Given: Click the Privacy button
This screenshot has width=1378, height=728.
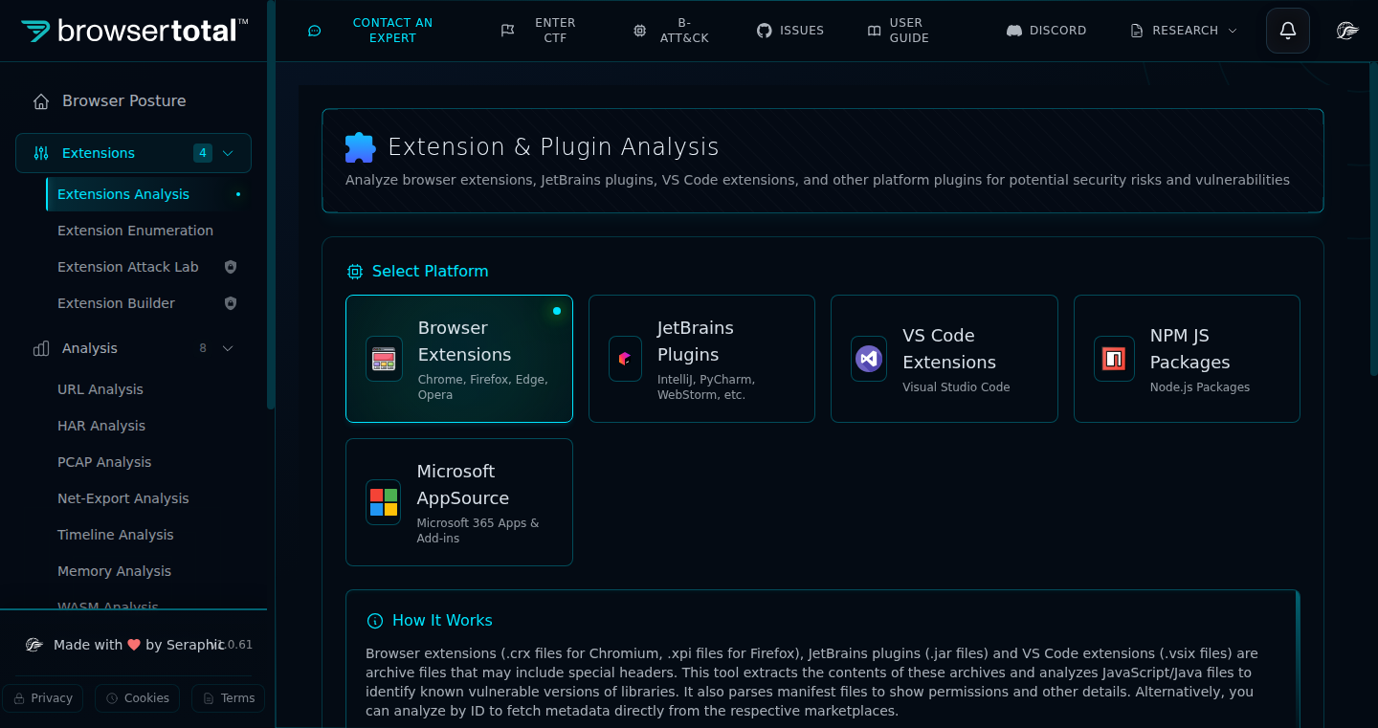Looking at the screenshot, I should 42,698.
